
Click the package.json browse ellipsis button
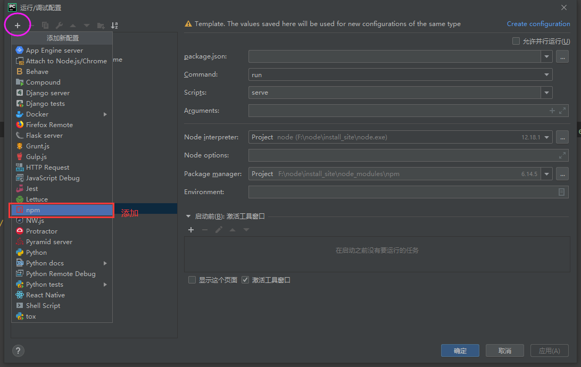(x=562, y=57)
